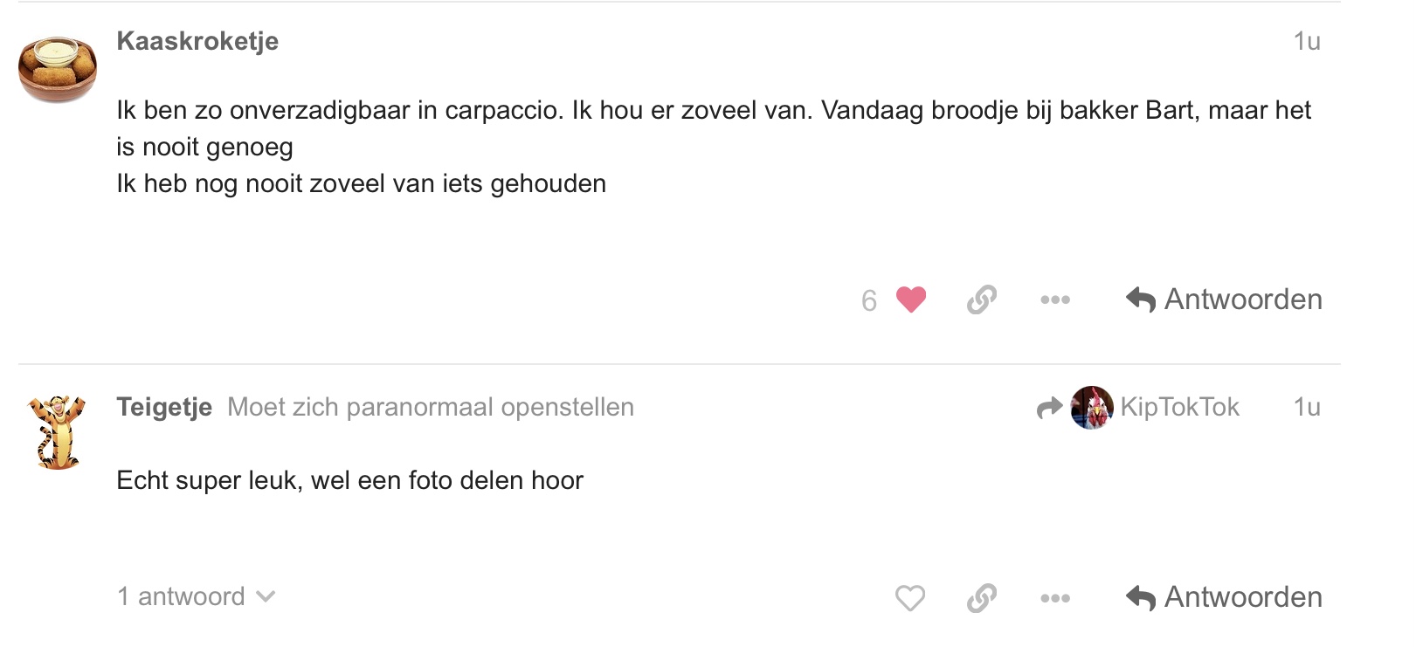
Task: Copy link of Teigetje's post
Action: pos(982,598)
